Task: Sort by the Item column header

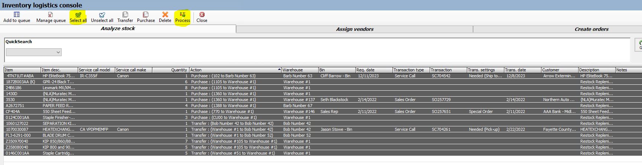Action: [22, 70]
